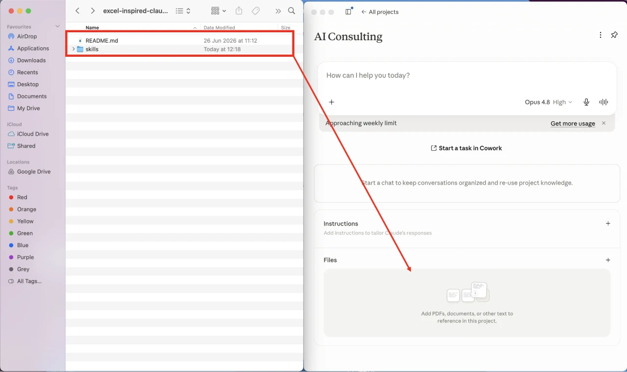Start voice mode waveform button
The height and width of the screenshot is (372, 627).
[x=603, y=102]
